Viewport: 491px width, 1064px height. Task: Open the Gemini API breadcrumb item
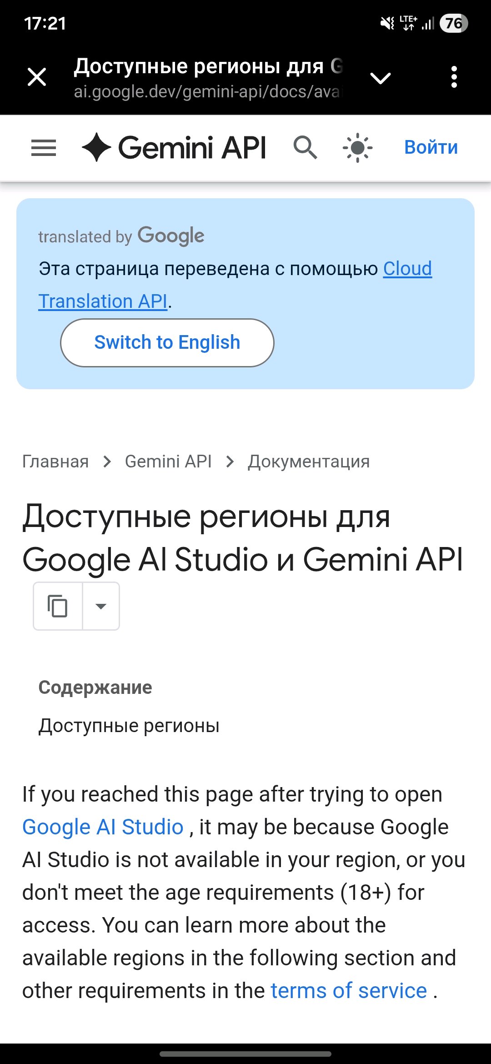point(168,462)
